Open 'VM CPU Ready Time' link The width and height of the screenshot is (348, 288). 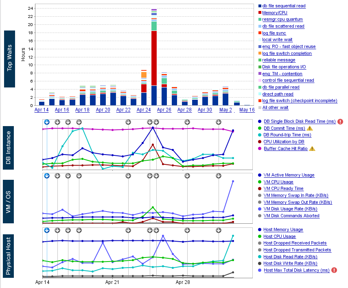pyautogui.click(x=283, y=188)
